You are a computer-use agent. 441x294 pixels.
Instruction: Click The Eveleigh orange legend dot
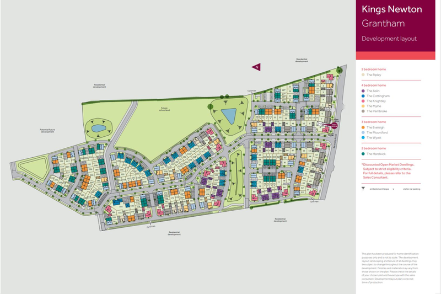pyautogui.click(x=363, y=127)
